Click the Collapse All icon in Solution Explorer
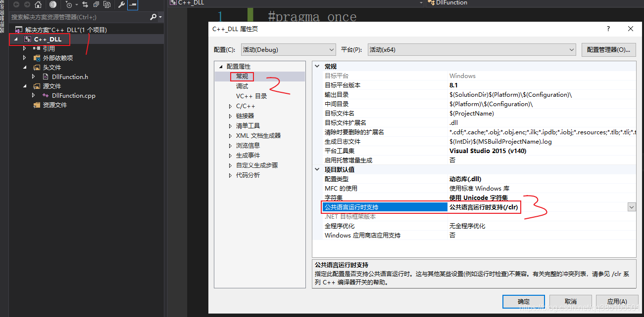Image resolution: width=644 pixels, height=317 pixels. tap(96, 4)
